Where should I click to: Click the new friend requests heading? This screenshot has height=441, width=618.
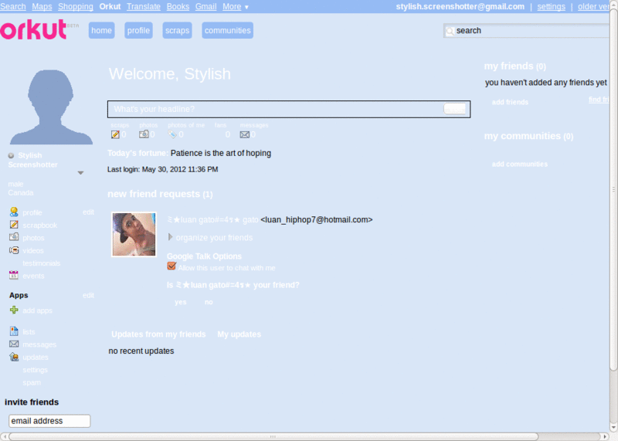click(x=160, y=194)
